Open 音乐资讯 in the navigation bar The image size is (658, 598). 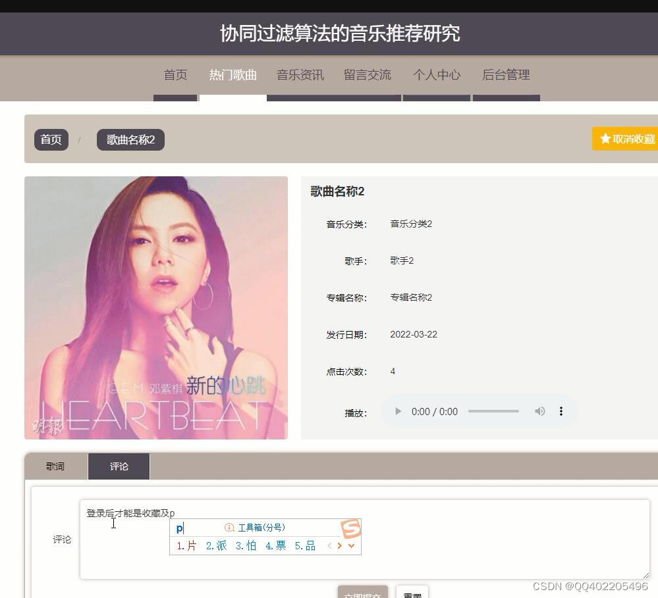pos(300,74)
